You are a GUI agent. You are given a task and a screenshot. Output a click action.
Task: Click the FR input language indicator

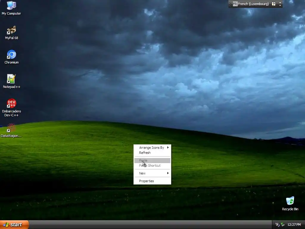pyautogui.click(x=235, y=4)
